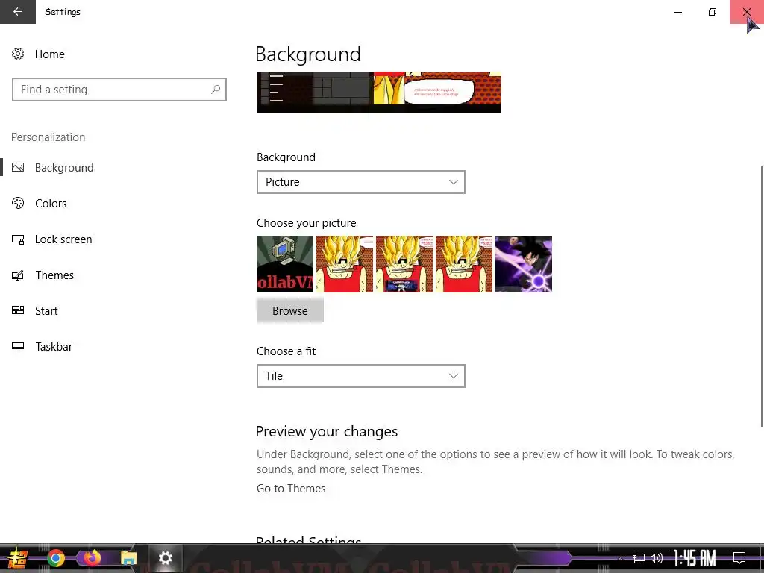Click the 1:45 AM taskbar clock

point(695,558)
